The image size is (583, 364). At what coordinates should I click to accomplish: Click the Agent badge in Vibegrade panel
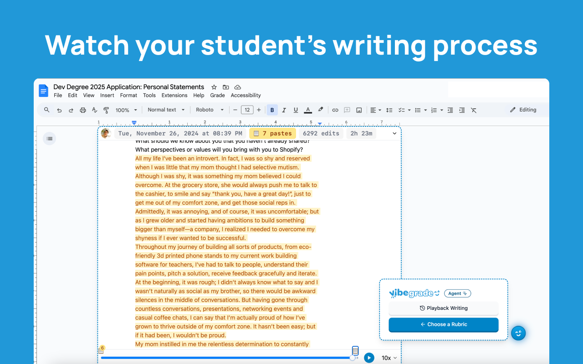point(458,293)
